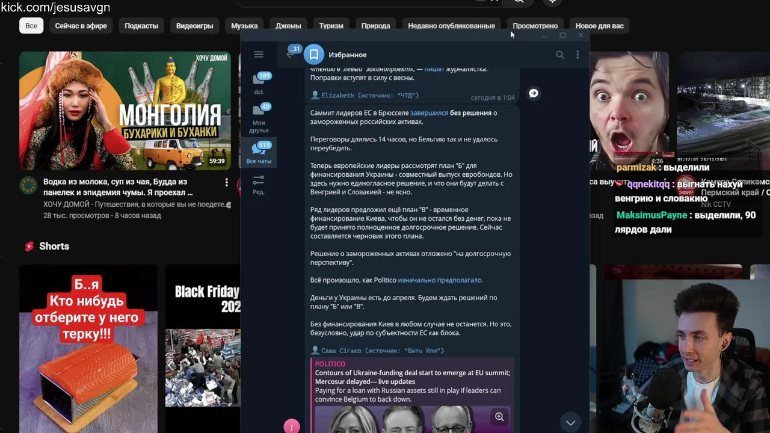This screenshot has height=433, width=770.
Task: Open options menu for the Монголия video
Action: click(x=226, y=182)
